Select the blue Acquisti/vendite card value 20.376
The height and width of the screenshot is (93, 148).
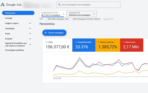(82, 47)
